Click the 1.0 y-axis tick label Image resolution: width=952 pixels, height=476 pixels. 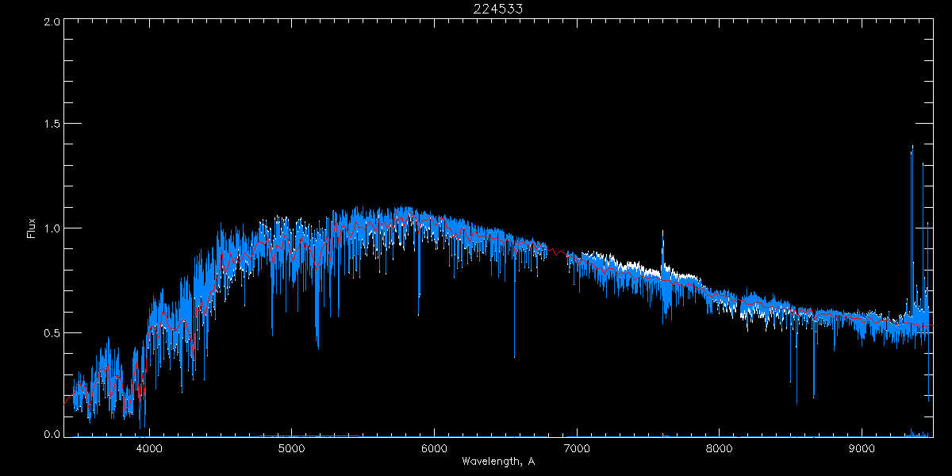click(52, 228)
